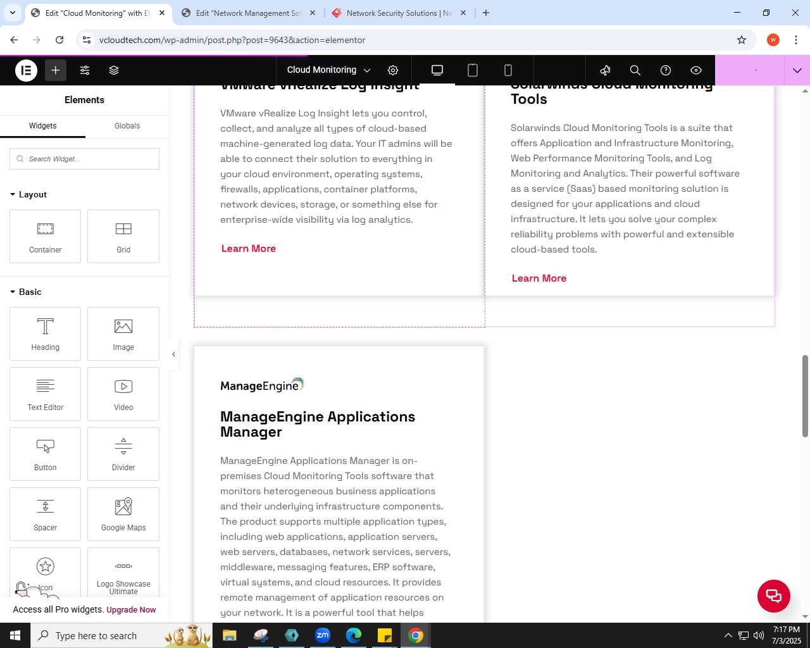The image size is (810, 648).
Task: Open volume control in system tray
Action: 759,635
